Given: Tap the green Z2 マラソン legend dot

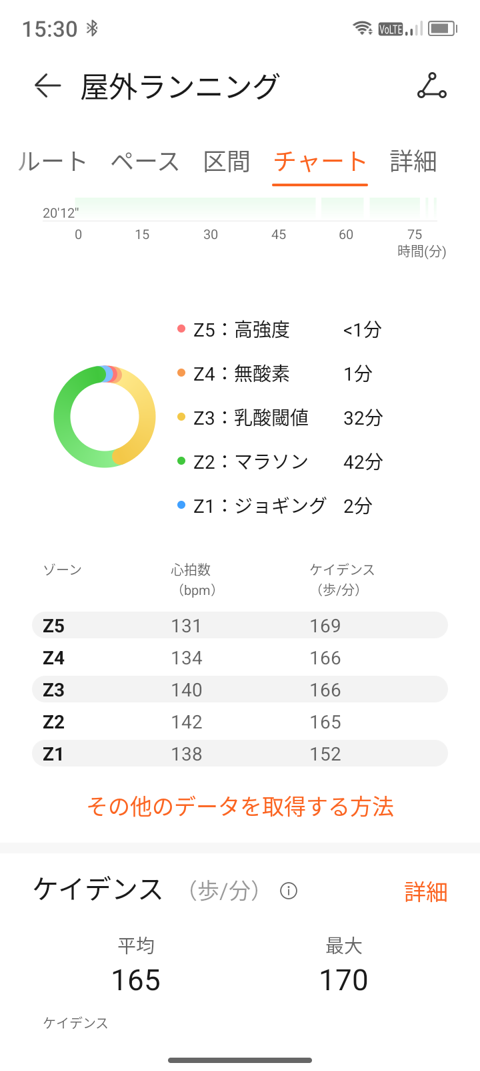Looking at the screenshot, I should pyautogui.click(x=181, y=461).
